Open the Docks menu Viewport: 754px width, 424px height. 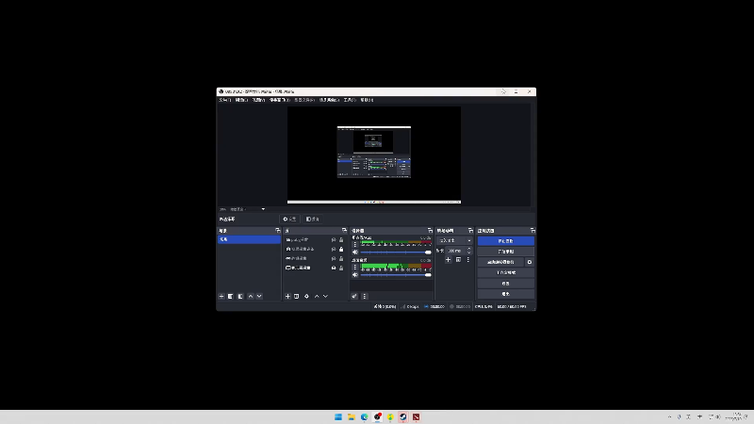[279, 100]
